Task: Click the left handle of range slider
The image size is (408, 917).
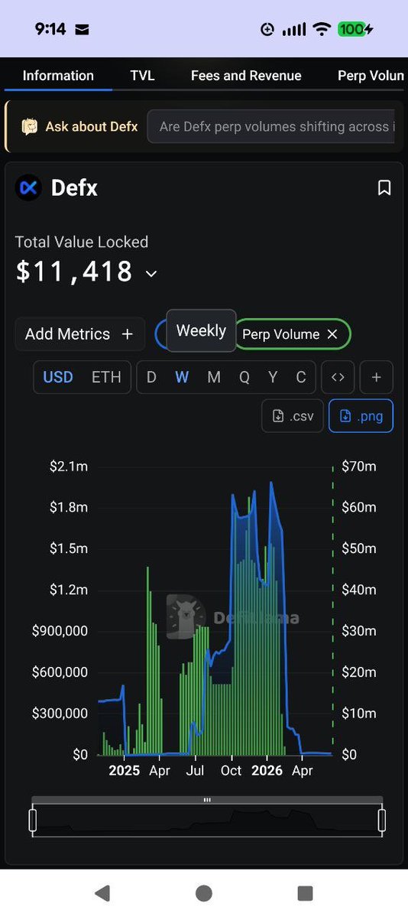Action: point(32,820)
